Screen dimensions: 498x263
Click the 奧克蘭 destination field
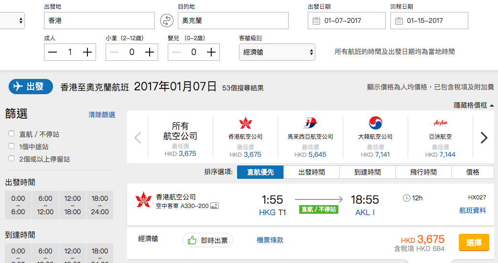(x=233, y=21)
